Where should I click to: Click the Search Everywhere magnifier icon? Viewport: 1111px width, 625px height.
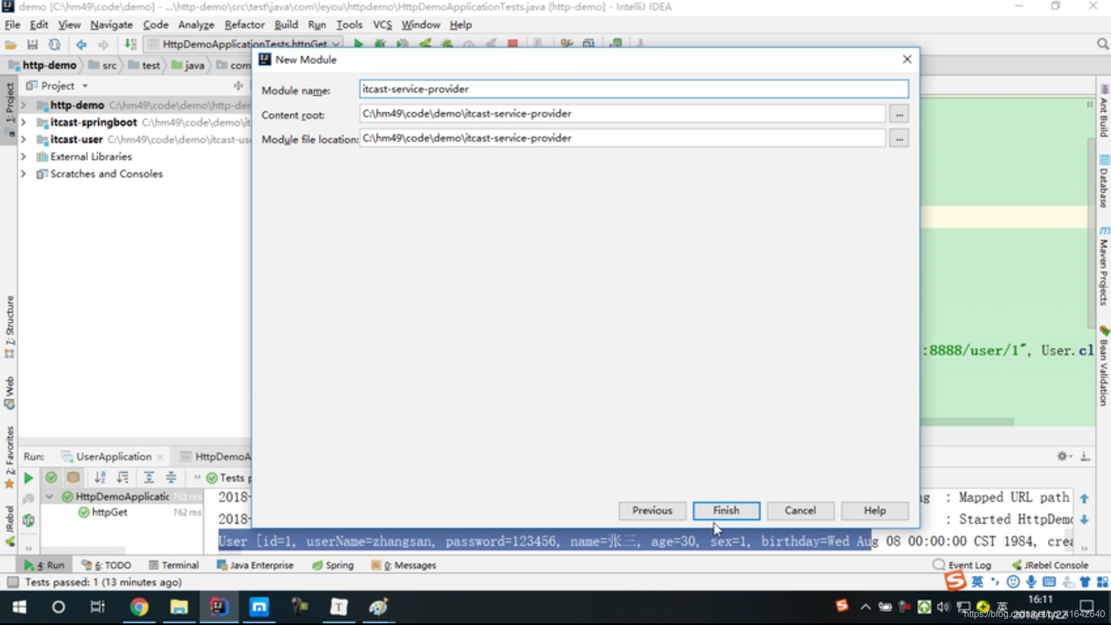[x=1102, y=44]
